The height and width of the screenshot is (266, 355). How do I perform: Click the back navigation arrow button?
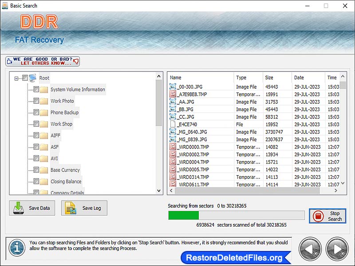pos(310,249)
